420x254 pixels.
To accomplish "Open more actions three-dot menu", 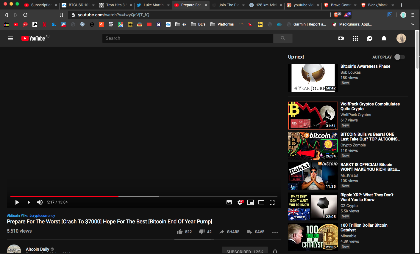I will point(275,232).
